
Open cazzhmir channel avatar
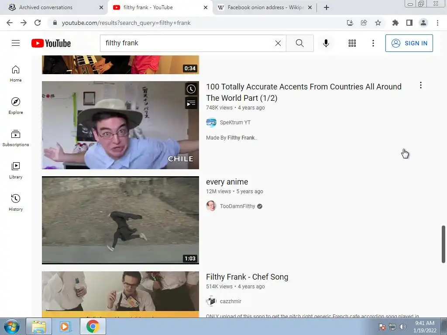click(x=211, y=301)
